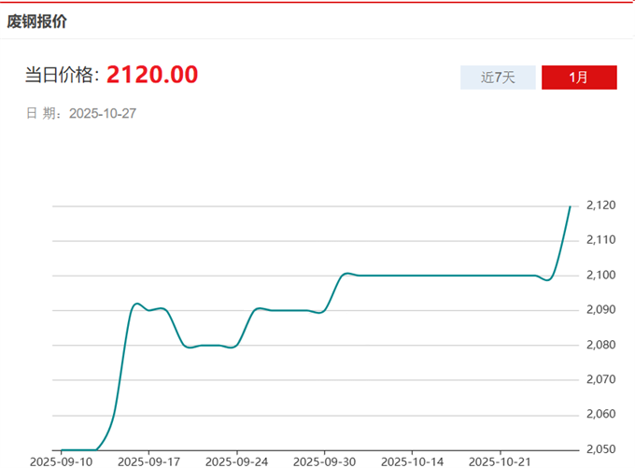
Task: Click the 废钢报价 heading
Action: [37, 20]
